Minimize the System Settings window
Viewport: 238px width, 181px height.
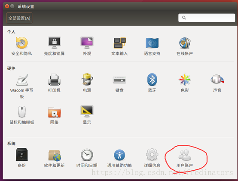click(x=12, y=6)
